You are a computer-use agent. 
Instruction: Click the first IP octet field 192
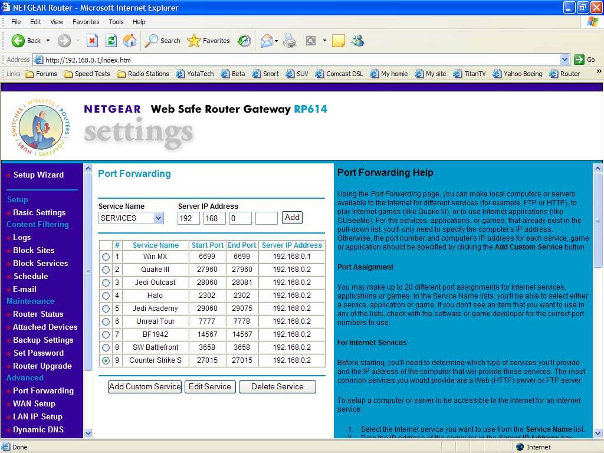click(x=188, y=218)
